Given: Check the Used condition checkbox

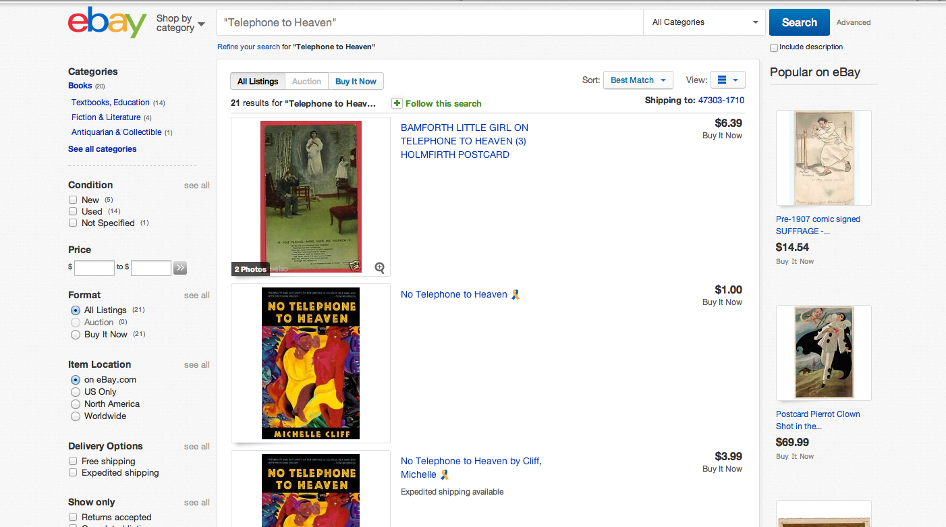Looking at the screenshot, I should (73, 211).
